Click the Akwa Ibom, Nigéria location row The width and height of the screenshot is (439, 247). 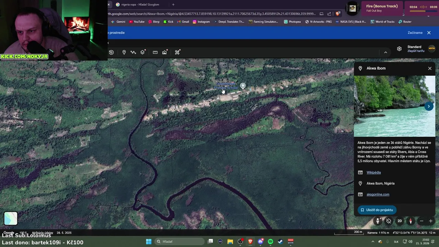pyautogui.click(x=394, y=184)
